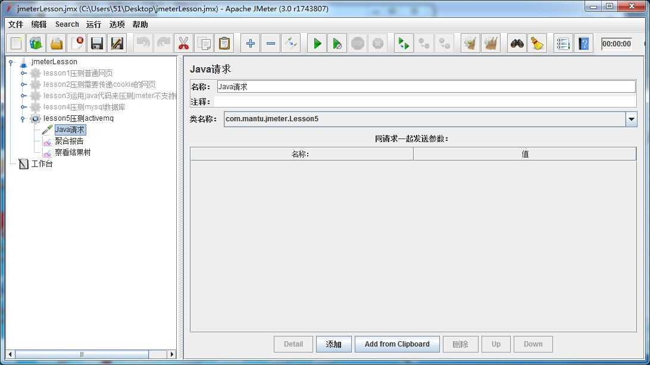This screenshot has width=650, height=365.
Task: Open the 文件 menu
Action: (15, 24)
